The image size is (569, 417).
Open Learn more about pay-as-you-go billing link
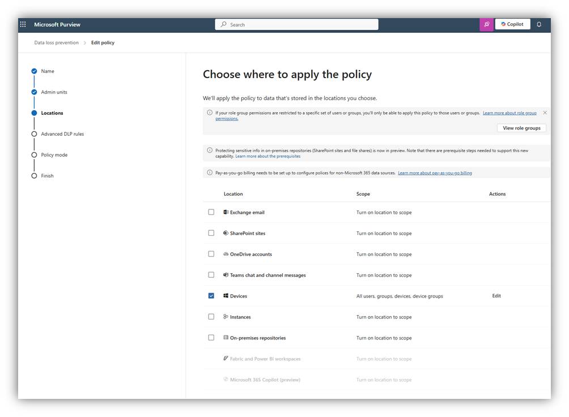(x=435, y=173)
